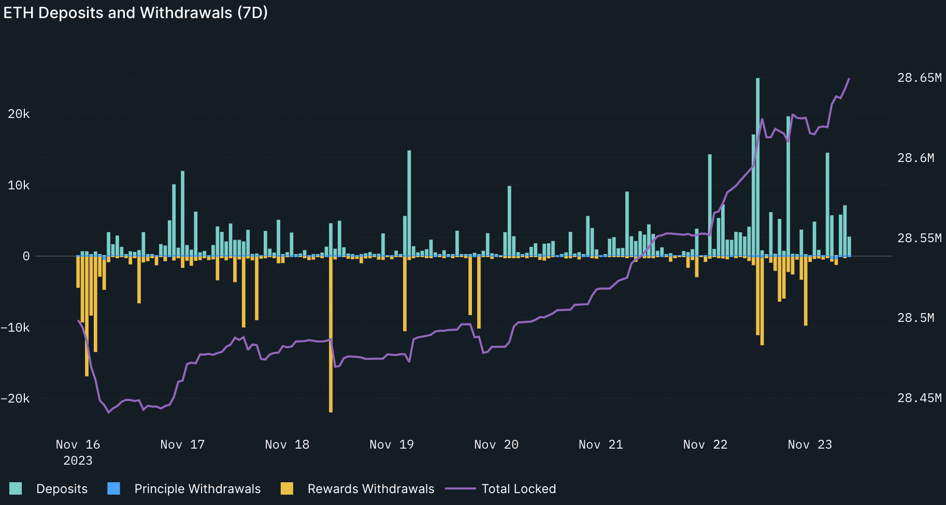Click the chart title ETH Deposits and Withdrawals (7D)
The image size is (946, 505).
pyautogui.click(x=136, y=12)
